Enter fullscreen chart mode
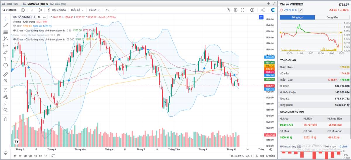The image size is (351, 160). [x=242, y=10]
